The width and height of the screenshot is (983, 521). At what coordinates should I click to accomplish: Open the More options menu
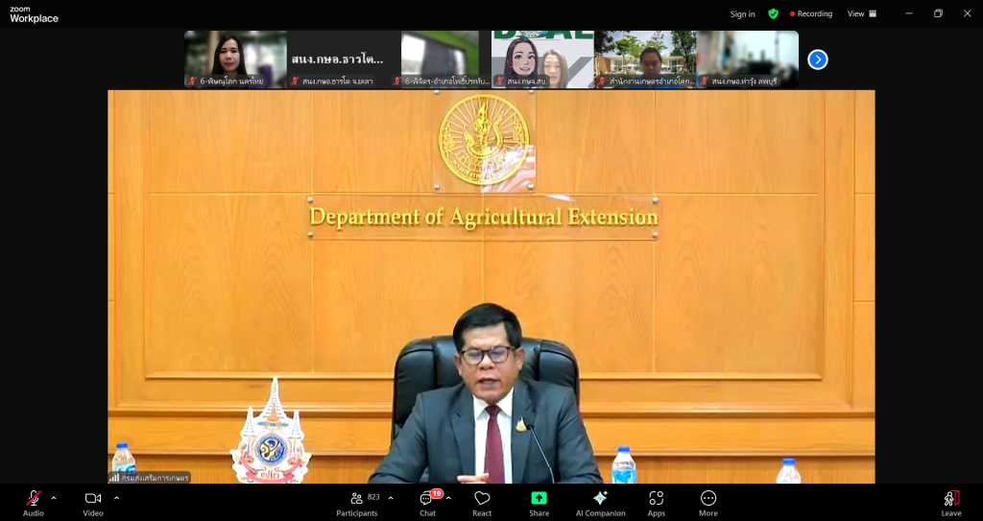point(708,501)
